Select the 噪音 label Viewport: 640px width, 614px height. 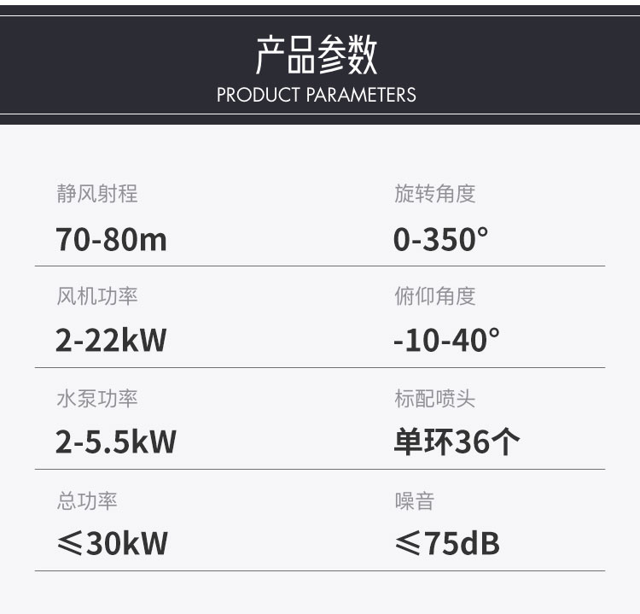414,500
